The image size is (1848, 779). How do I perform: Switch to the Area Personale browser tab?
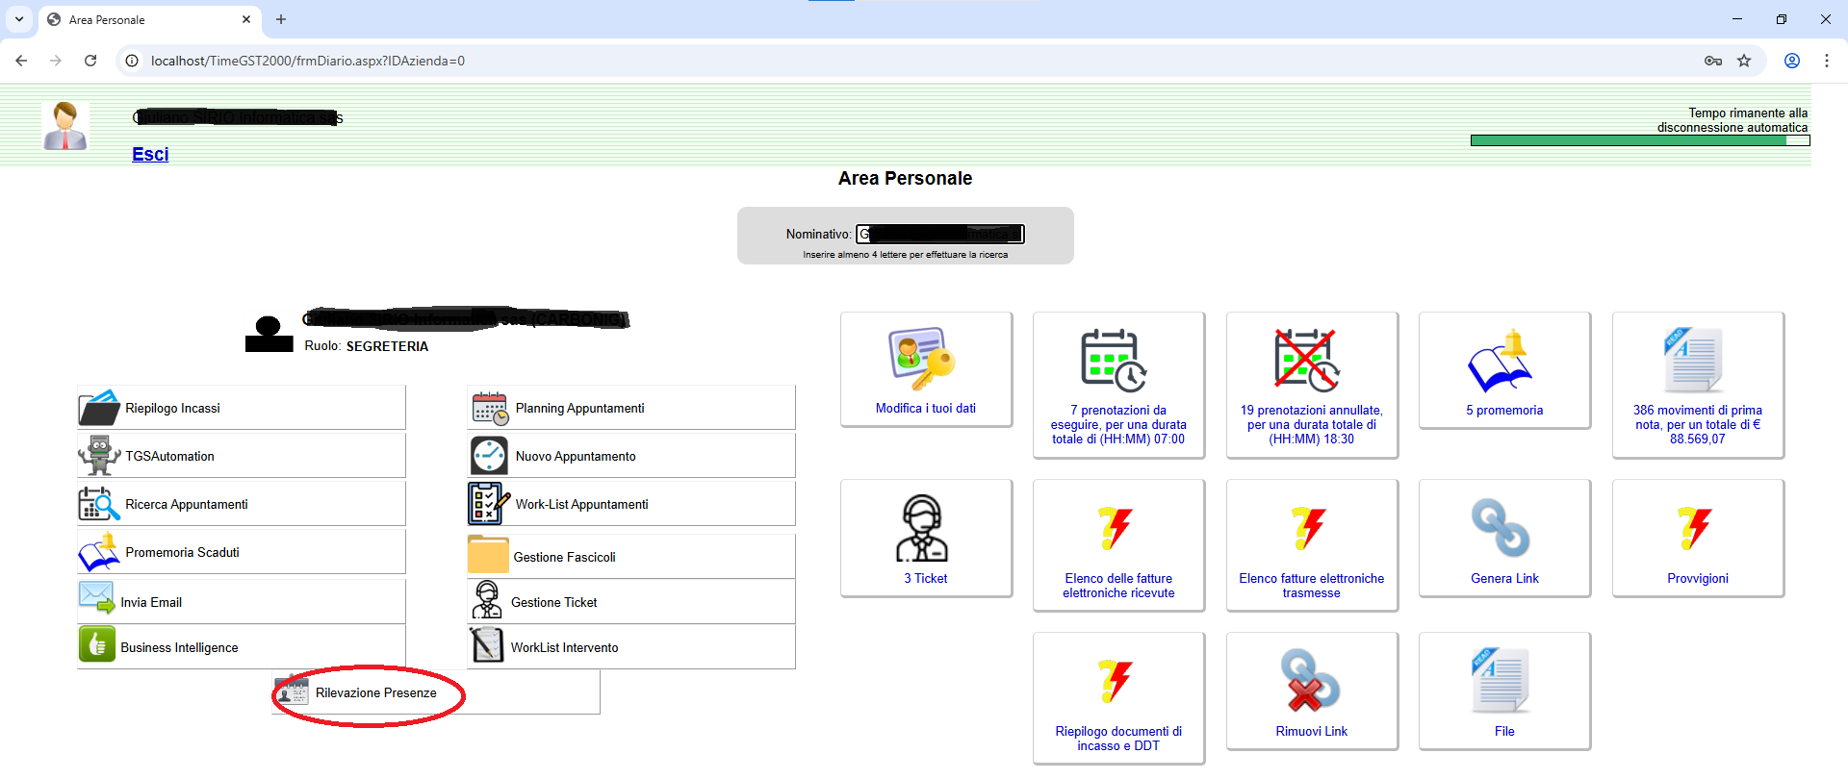(x=144, y=19)
